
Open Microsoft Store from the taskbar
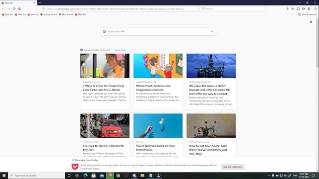93,176
